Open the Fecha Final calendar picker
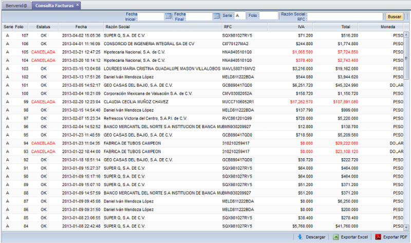Screen dimensions: 411x243 (x=216, y=16)
